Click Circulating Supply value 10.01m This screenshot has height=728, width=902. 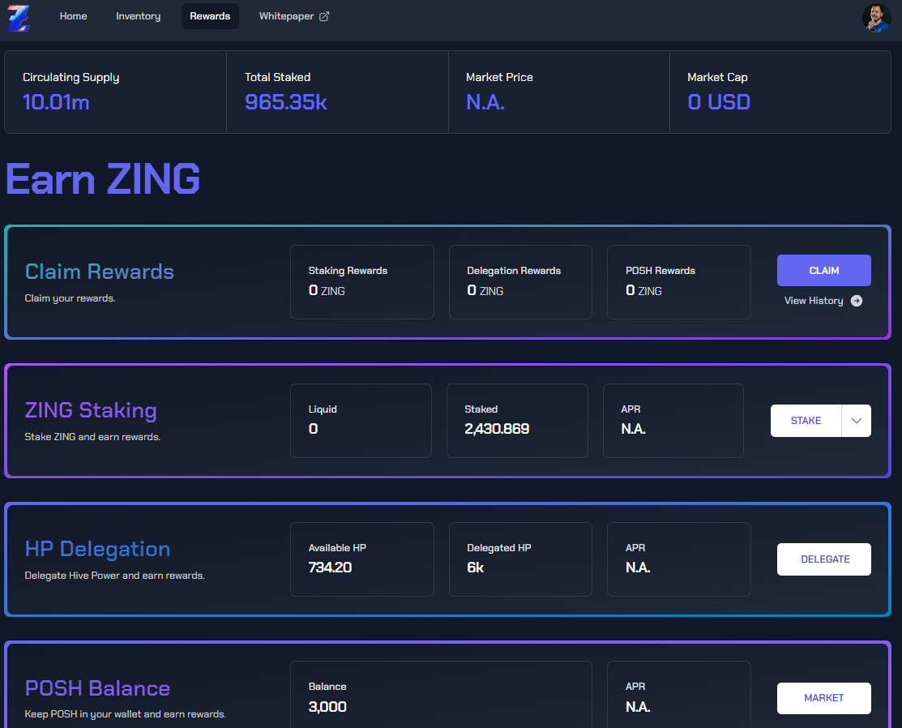(56, 102)
